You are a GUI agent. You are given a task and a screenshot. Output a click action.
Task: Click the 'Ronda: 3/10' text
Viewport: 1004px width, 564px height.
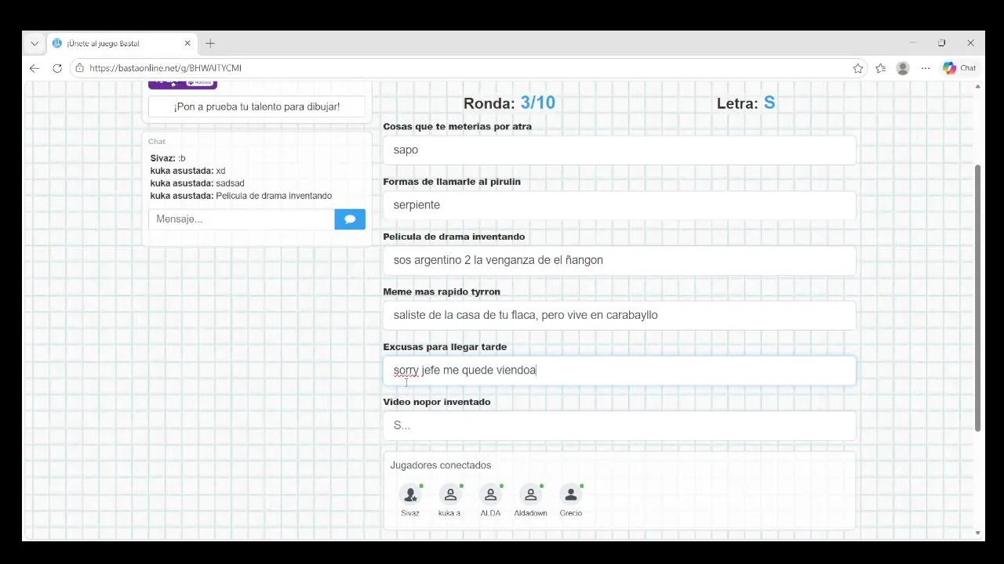509,103
